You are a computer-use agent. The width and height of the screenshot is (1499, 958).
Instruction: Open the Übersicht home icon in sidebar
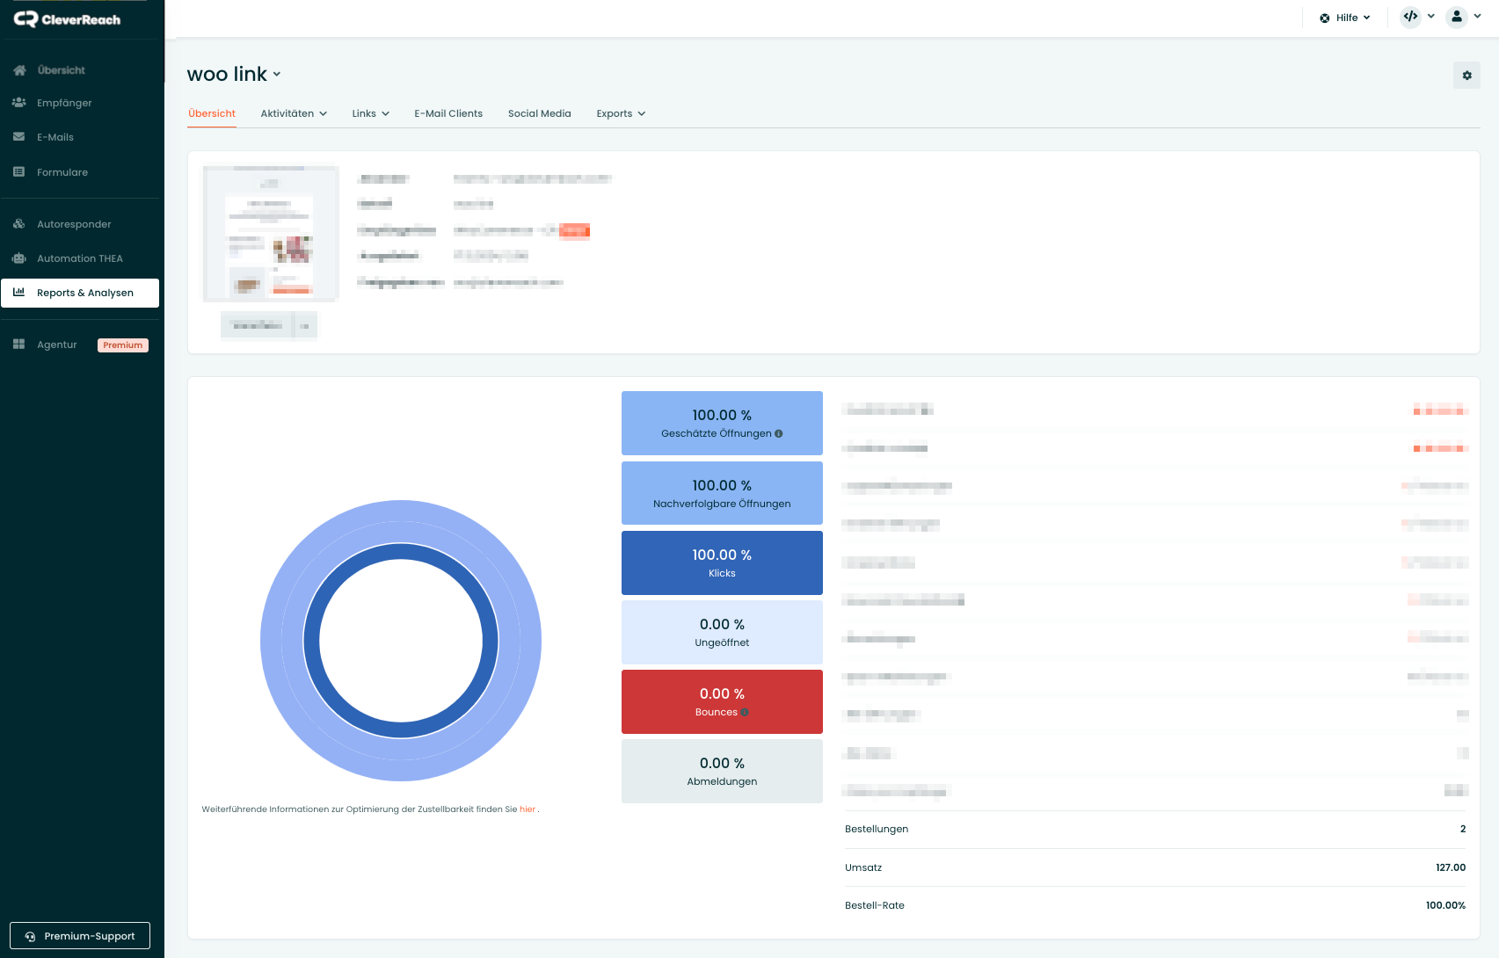19,70
